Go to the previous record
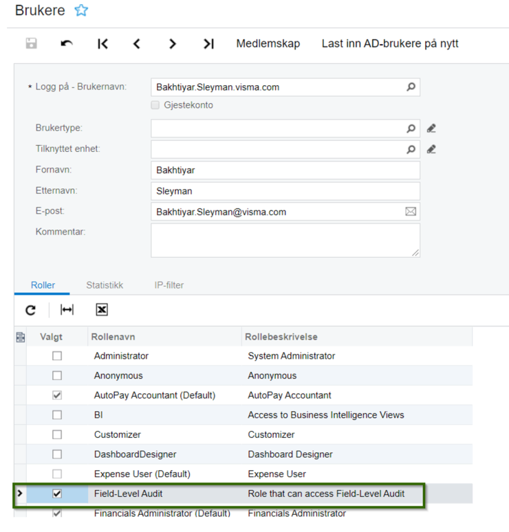509x532 pixels. pos(137,44)
